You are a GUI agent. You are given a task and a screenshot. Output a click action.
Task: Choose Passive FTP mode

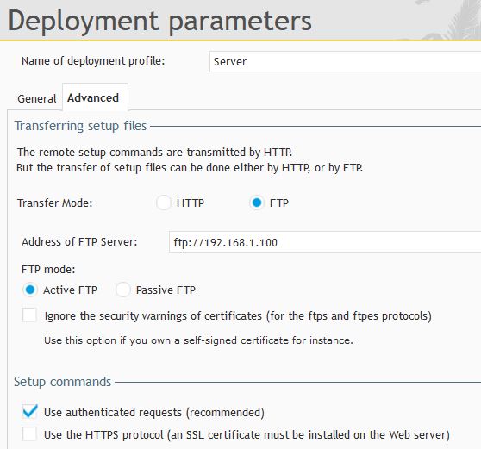pos(122,290)
